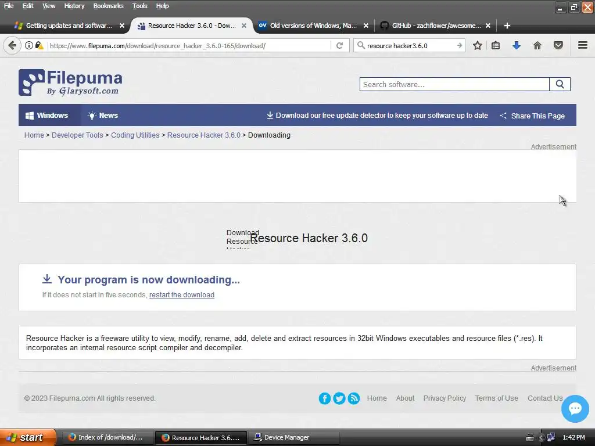Click Share This Page
The width and height of the screenshot is (595, 446).
tap(532, 116)
